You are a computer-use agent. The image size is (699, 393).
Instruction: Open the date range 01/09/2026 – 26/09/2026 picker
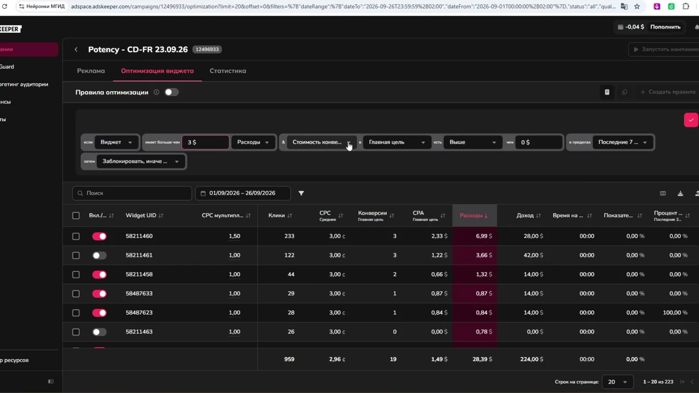click(242, 193)
